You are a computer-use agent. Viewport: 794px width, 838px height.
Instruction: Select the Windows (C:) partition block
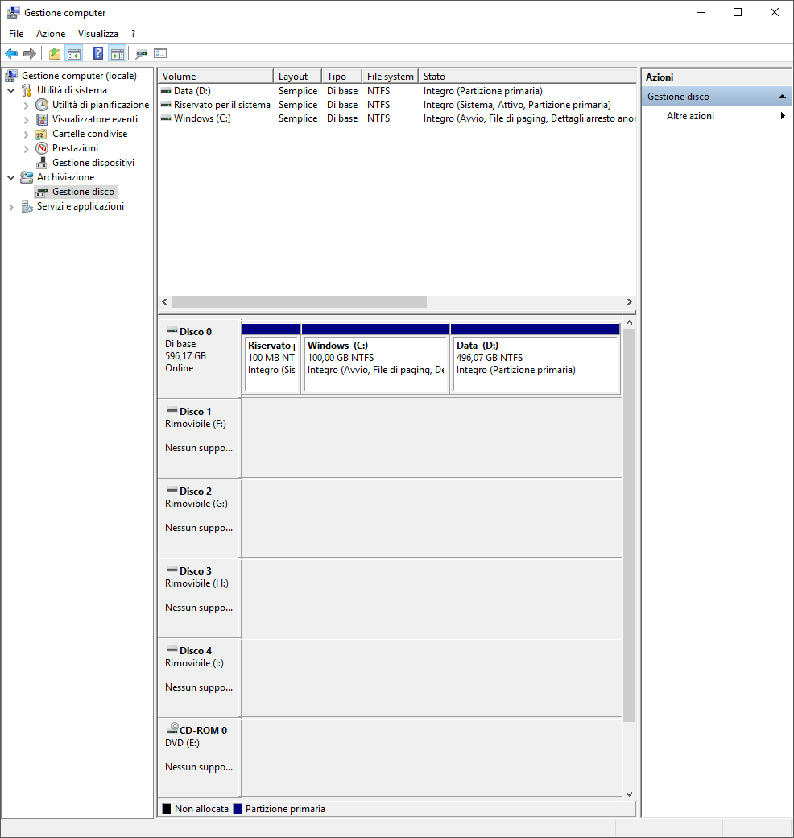point(375,359)
